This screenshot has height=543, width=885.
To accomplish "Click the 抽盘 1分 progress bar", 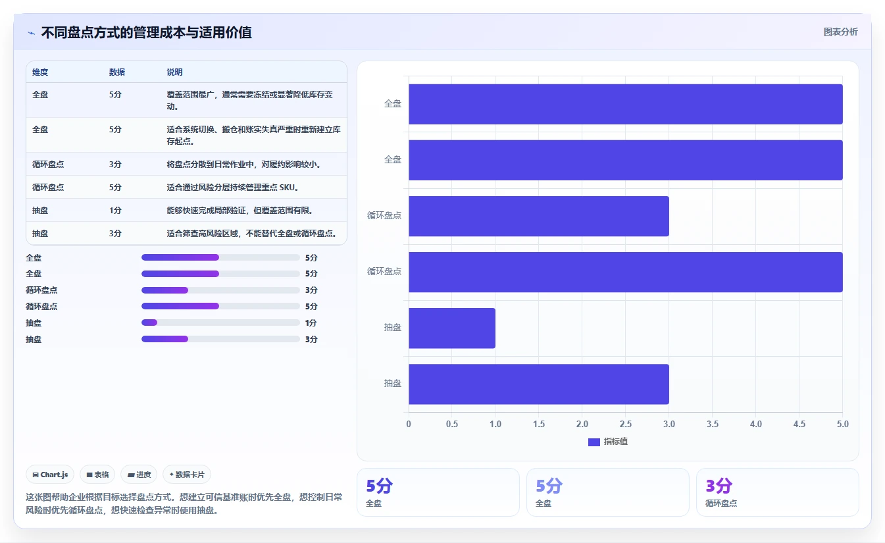I will click(x=220, y=323).
